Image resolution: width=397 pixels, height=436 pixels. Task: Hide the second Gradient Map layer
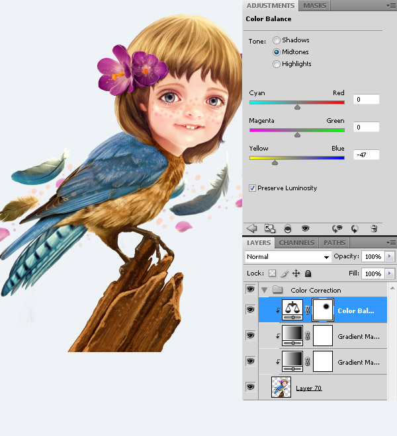click(250, 361)
